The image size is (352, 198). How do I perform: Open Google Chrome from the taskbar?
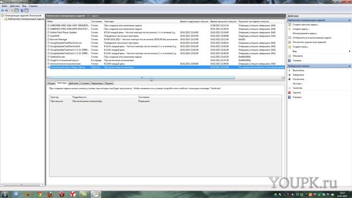pos(39,194)
